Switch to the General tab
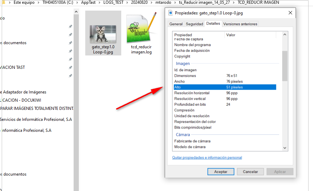 (176, 24)
